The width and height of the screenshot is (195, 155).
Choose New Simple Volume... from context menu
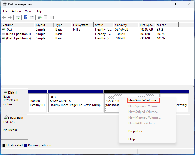pyautogui.click(x=143, y=100)
